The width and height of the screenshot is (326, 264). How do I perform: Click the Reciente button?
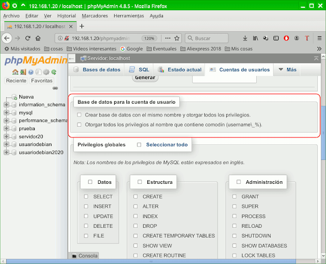pyautogui.click(x=16, y=81)
